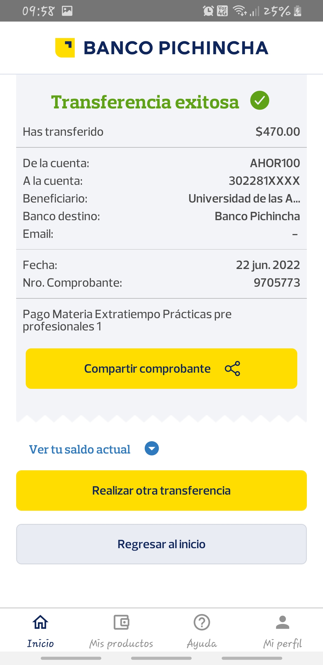The width and height of the screenshot is (323, 665).
Task: Tap the battery percentage indicator
Action: click(277, 11)
